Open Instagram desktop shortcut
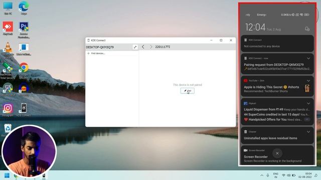The image size is (321, 180). (8, 110)
